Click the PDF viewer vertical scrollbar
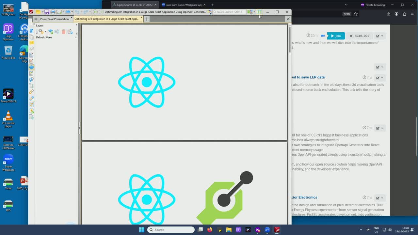This screenshot has height=235, width=418. pyautogui.click(x=289, y=39)
